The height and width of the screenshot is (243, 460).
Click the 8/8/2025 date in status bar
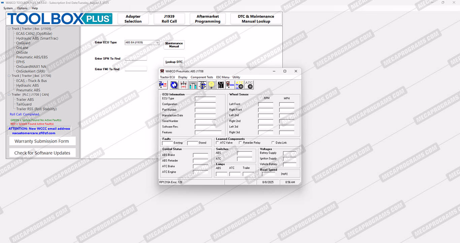[x=268, y=182]
